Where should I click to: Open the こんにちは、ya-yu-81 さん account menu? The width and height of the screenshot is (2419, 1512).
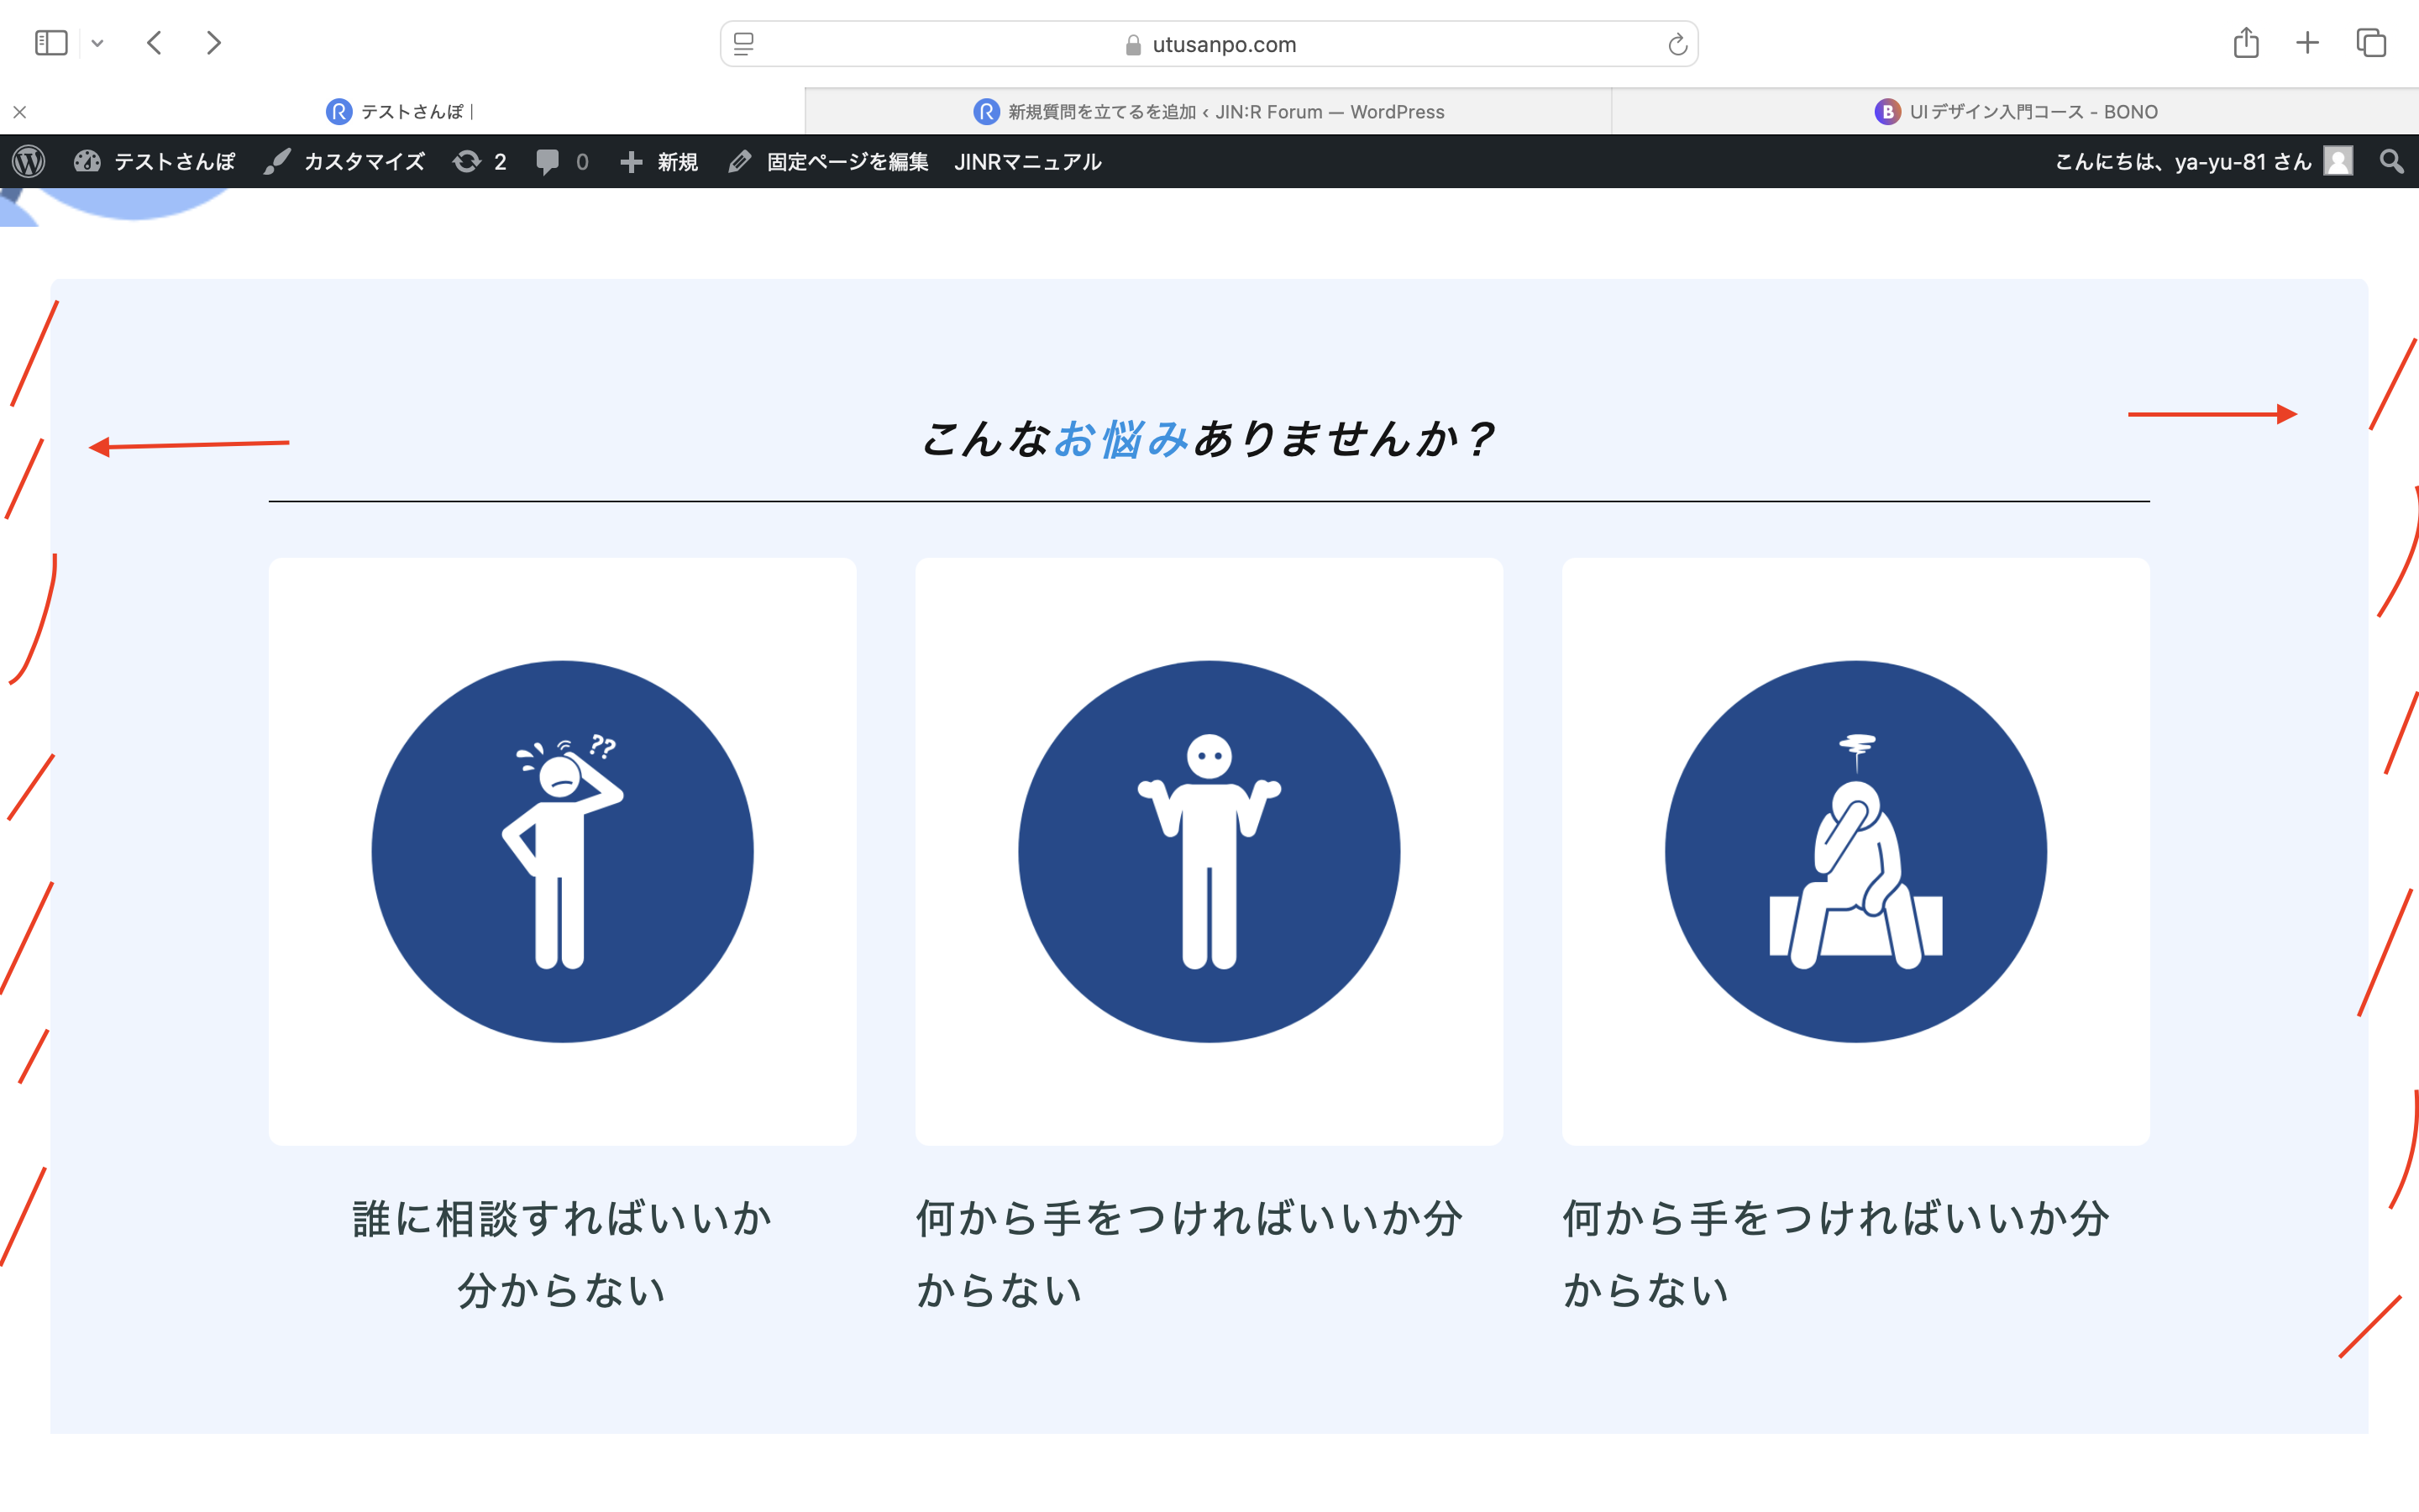[x=2203, y=161]
